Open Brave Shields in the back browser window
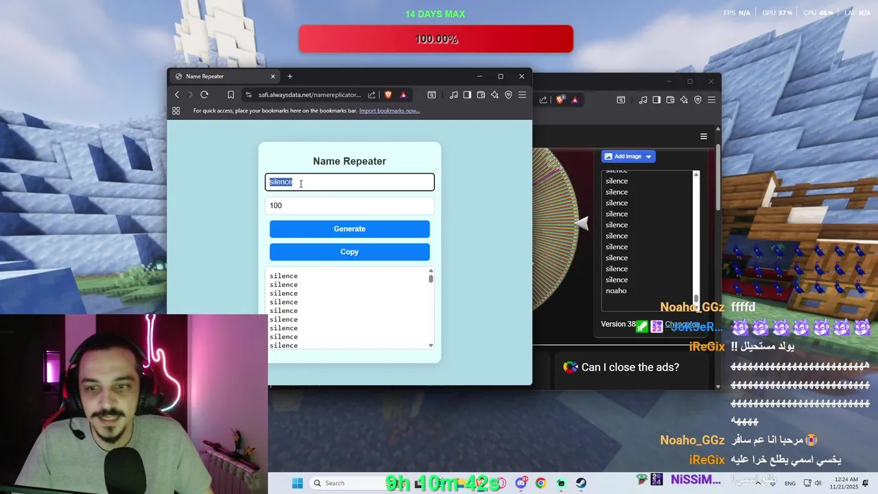The image size is (878, 494). point(560,99)
